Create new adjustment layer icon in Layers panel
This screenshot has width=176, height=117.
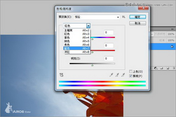click(x=156, y=68)
